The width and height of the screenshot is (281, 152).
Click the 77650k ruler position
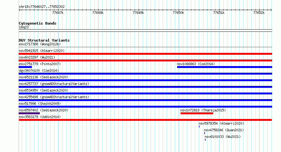(x=178, y=13)
